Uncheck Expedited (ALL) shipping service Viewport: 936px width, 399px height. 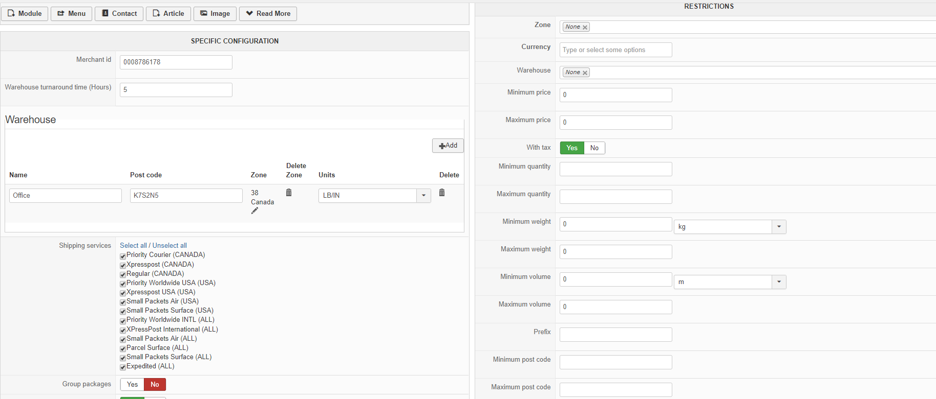(123, 367)
